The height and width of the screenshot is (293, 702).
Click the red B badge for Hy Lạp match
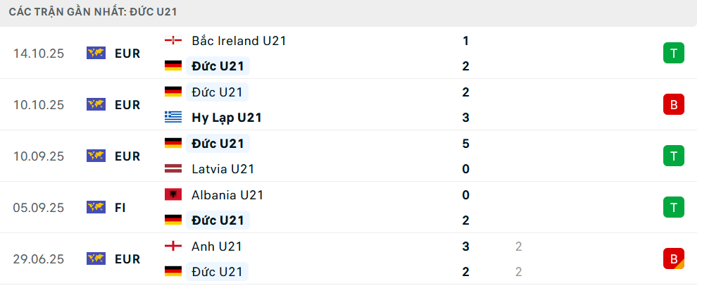(x=673, y=105)
